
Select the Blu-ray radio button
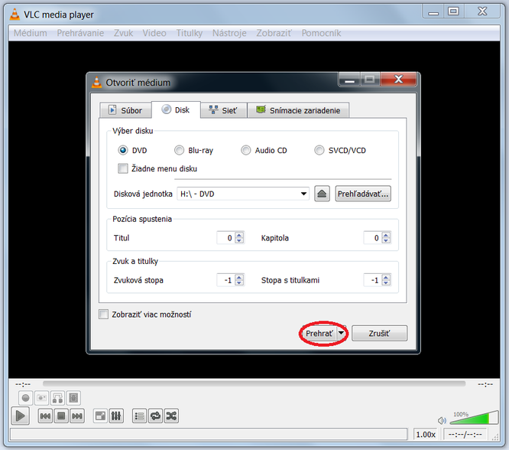coord(179,150)
